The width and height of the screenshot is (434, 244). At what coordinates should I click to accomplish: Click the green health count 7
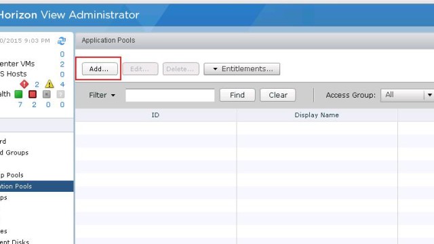[x=20, y=104]
